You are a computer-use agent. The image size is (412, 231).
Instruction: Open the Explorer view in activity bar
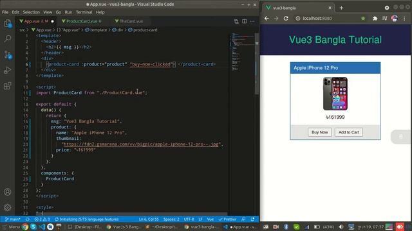coord(8,24)
